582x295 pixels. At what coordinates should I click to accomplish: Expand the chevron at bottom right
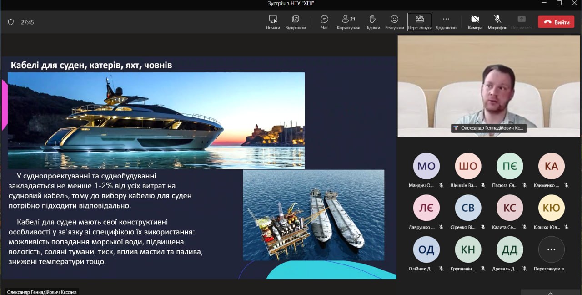pyautogui.click(x=551, y=293)
